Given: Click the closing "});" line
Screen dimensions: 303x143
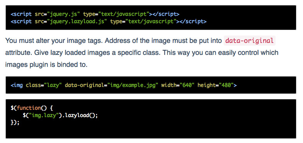Looking at the screenshot, I should click(15, 123).
